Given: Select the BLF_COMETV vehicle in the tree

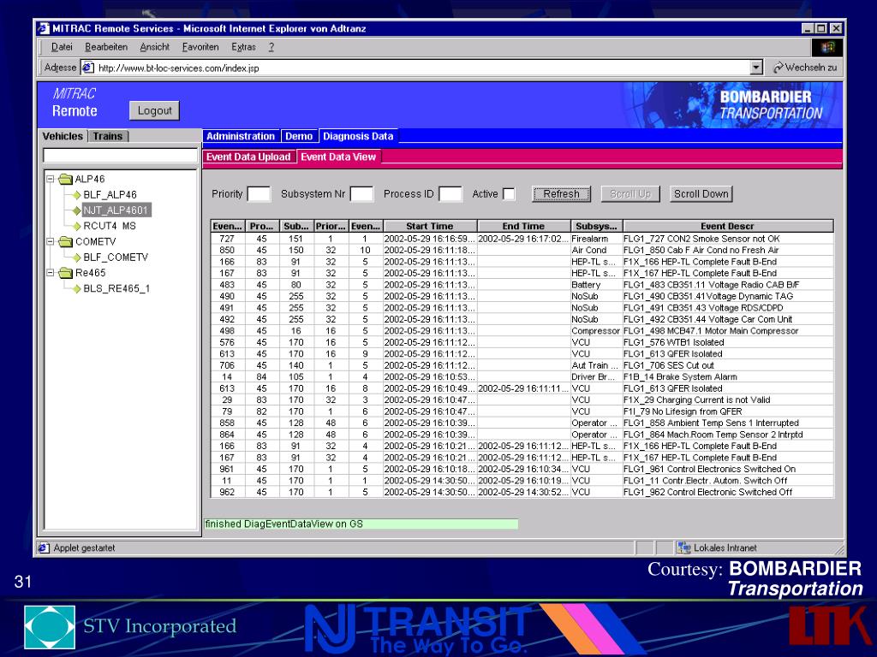Looking at the screenshot, I should click(x=116, y=257).
